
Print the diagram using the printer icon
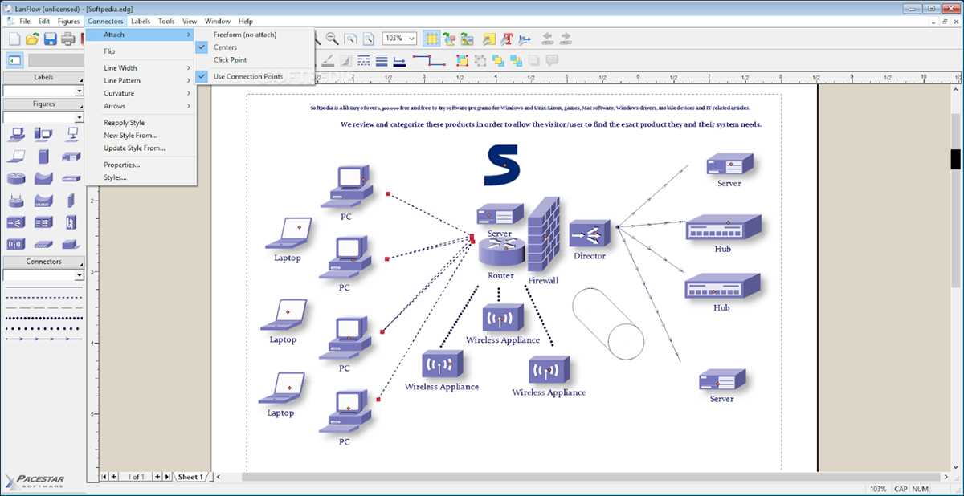pos(68,39)
